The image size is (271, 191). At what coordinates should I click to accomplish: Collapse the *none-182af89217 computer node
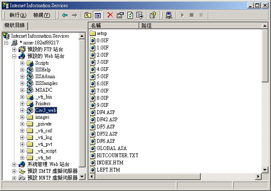(x=6, y=43)
